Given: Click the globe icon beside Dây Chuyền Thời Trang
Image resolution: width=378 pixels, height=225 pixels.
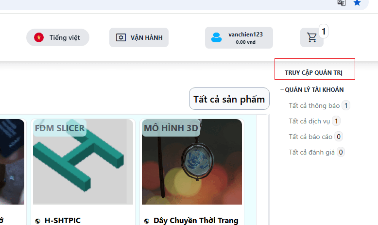Looking at the screenshot, I should pyautogui.click(x=147, y=221).
